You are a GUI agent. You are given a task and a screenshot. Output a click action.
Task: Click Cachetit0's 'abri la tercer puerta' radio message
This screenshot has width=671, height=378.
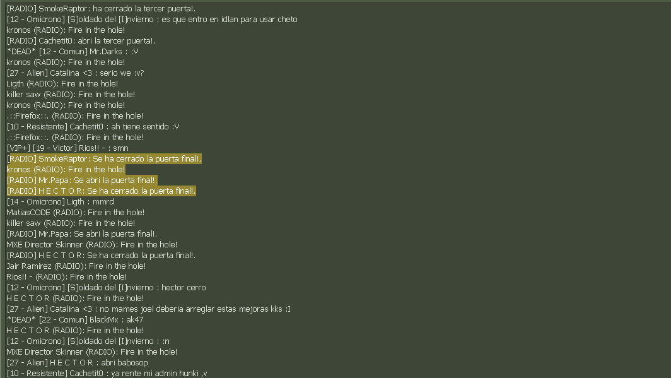pyautogui.click(x=81, y=40)
